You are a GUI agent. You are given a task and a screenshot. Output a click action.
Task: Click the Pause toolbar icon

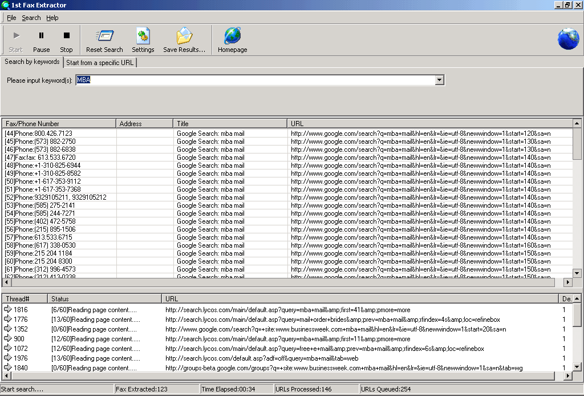coord(41,37)
